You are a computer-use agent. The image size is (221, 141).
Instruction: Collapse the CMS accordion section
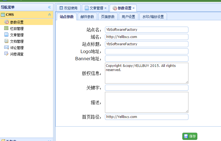49,15
